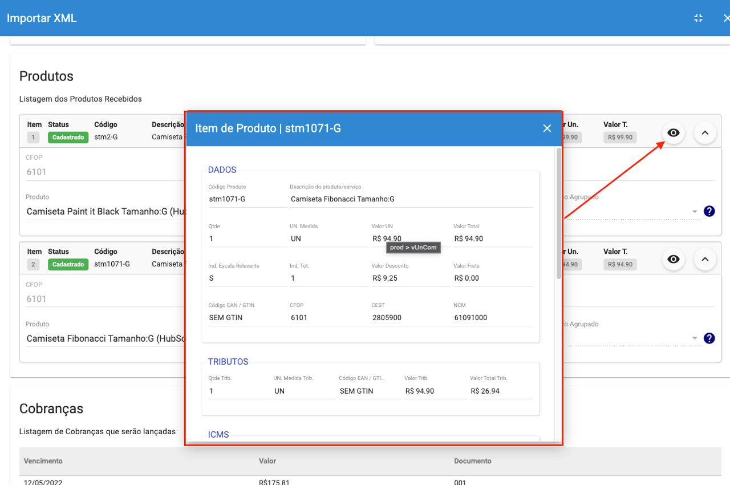
Task: Close the Item de Produto dialog
Action: 547,128
